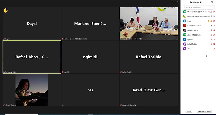Select the Consejo Económico y Social video tile

[149, 24]
